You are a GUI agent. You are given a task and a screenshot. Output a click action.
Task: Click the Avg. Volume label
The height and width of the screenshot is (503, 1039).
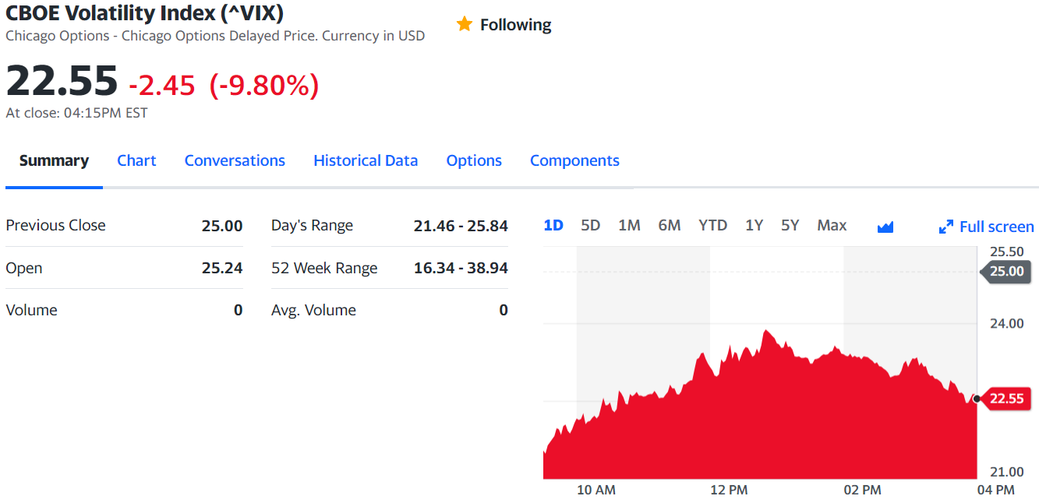313,310
